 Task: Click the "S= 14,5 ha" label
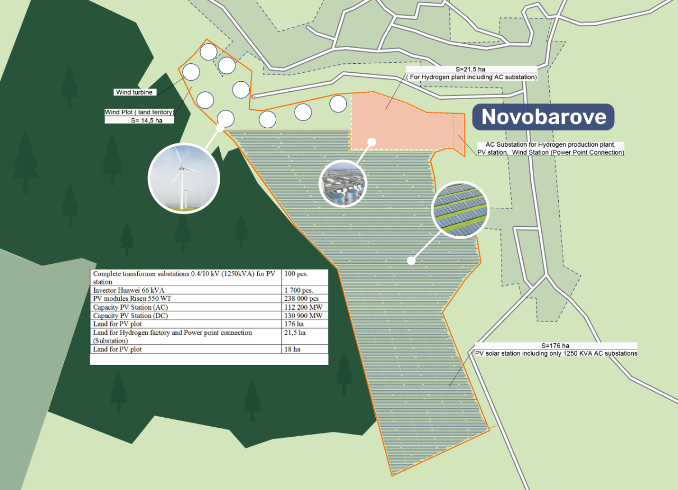click(x=146, y=120)
